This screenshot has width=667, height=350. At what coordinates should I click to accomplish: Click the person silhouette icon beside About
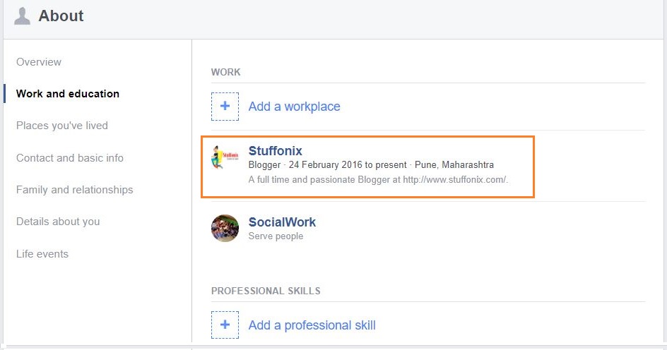[x=22, y=16]
